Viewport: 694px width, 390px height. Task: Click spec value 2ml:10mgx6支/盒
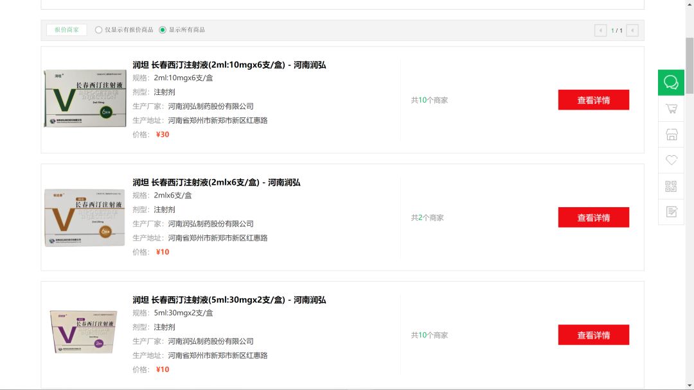coord(183,78)
